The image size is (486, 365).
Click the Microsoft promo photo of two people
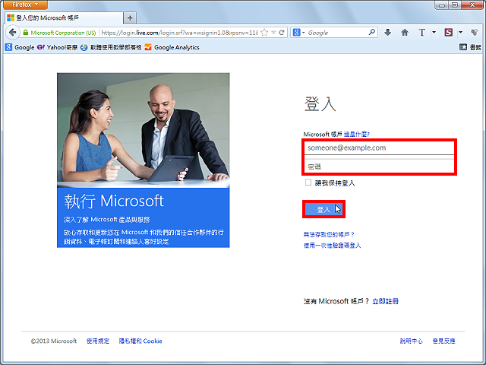(x=144, y=130)
